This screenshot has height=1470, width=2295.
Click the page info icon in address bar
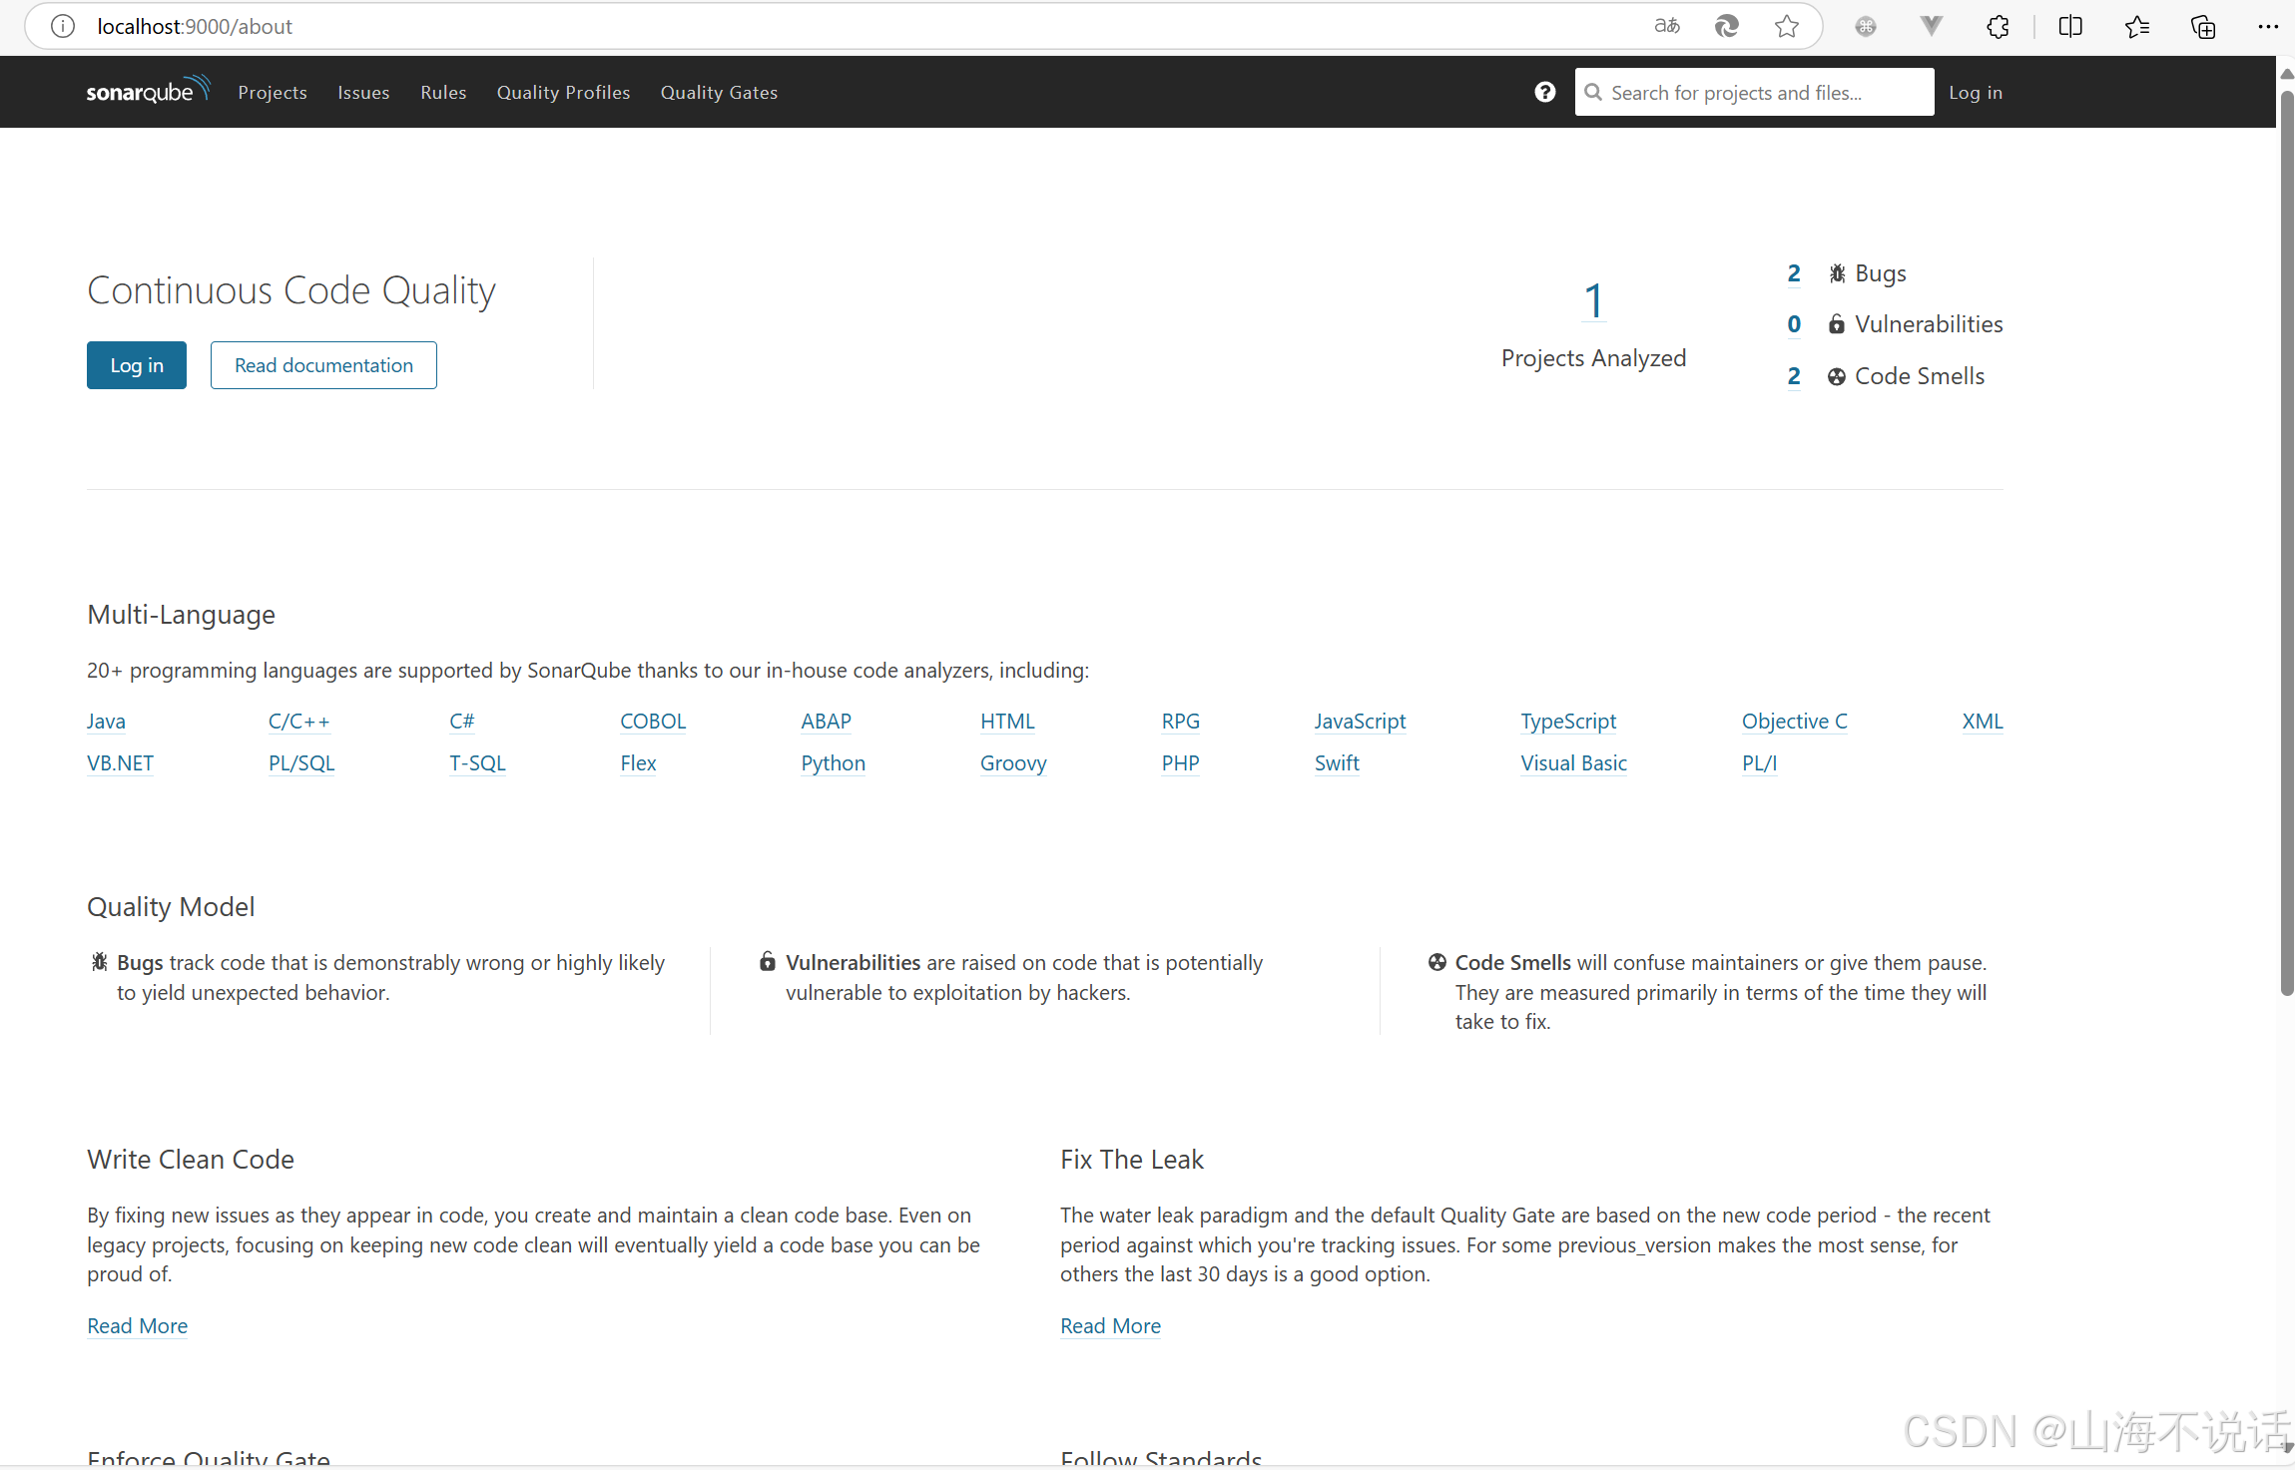(x=62, y=26)
